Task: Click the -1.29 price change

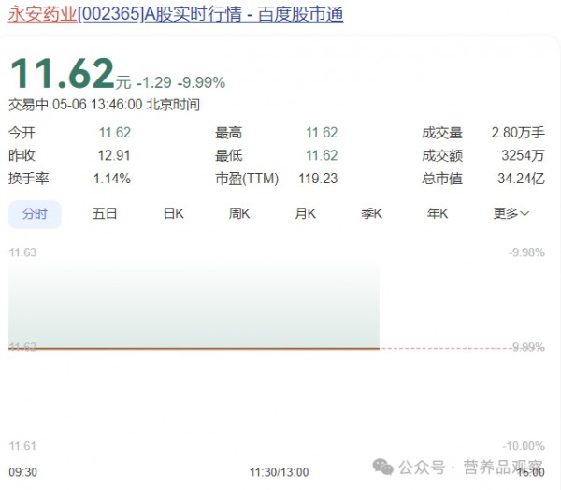Action: (154, 82)
